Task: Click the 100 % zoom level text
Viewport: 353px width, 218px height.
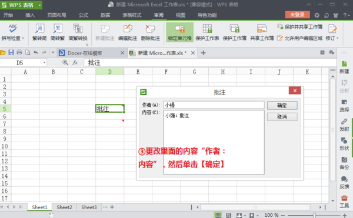Action: click(271, 215)
